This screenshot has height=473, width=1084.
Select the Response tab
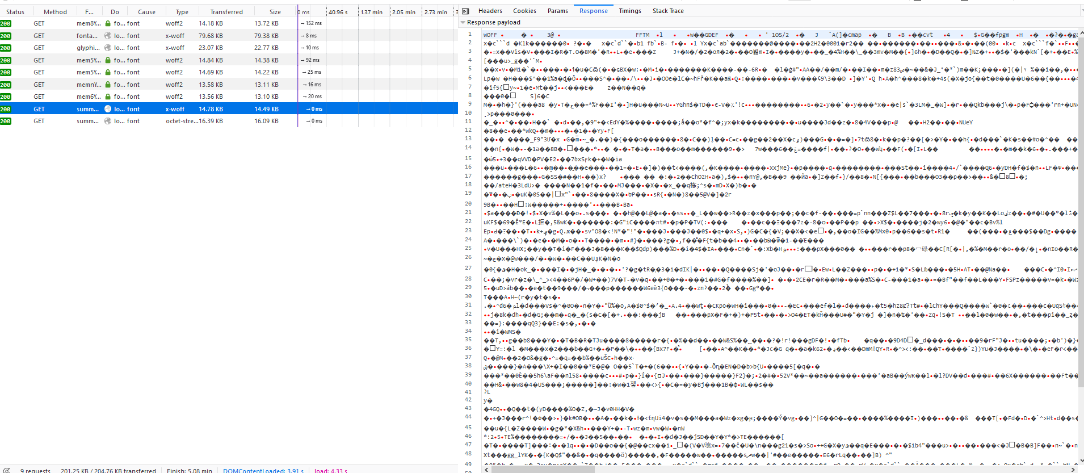[x=594, y=11]
